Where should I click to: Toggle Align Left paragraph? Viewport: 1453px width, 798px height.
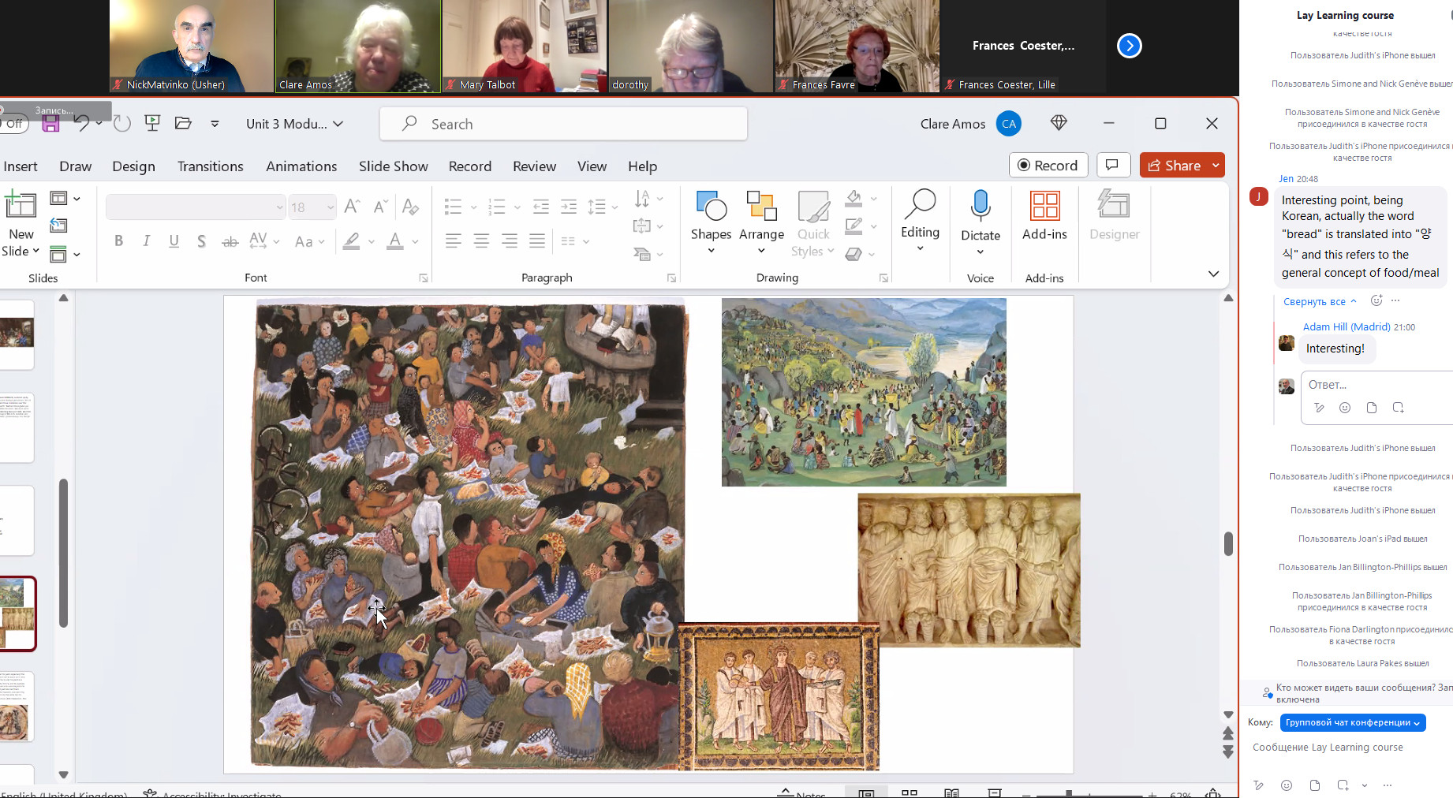point(453,241)
